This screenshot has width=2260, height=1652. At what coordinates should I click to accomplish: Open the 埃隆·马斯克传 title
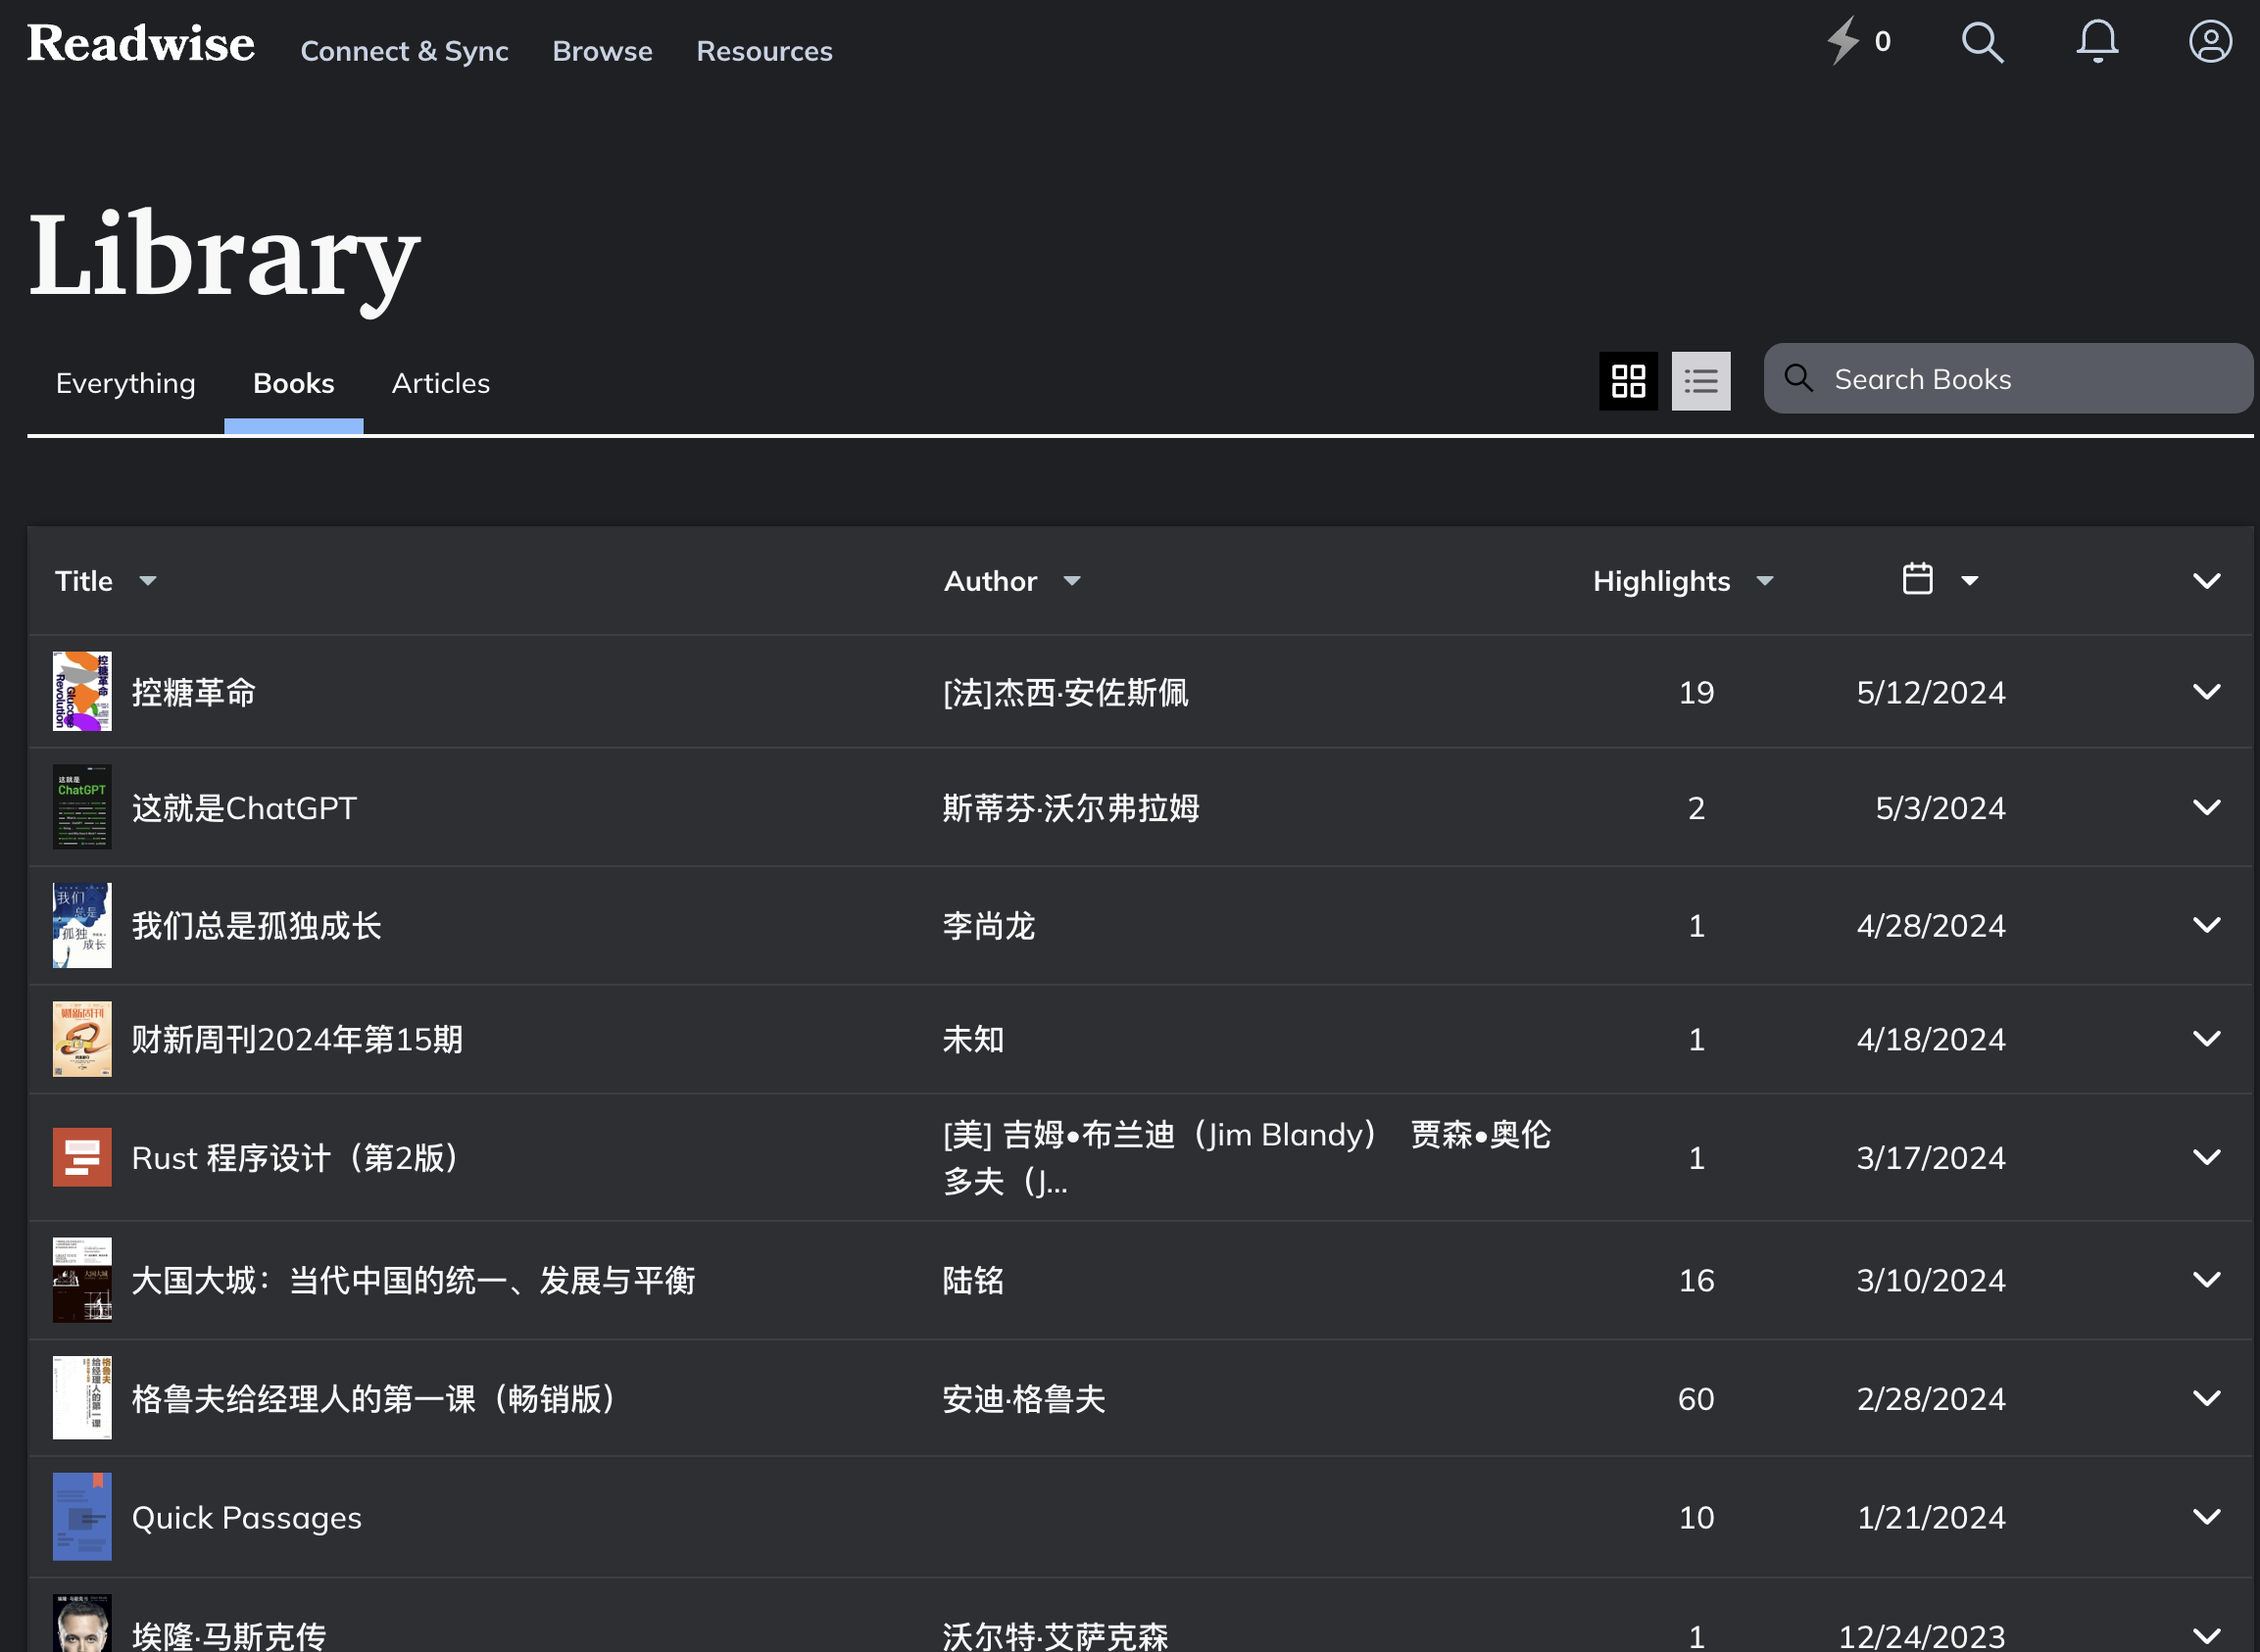[x=229, y=1636]
